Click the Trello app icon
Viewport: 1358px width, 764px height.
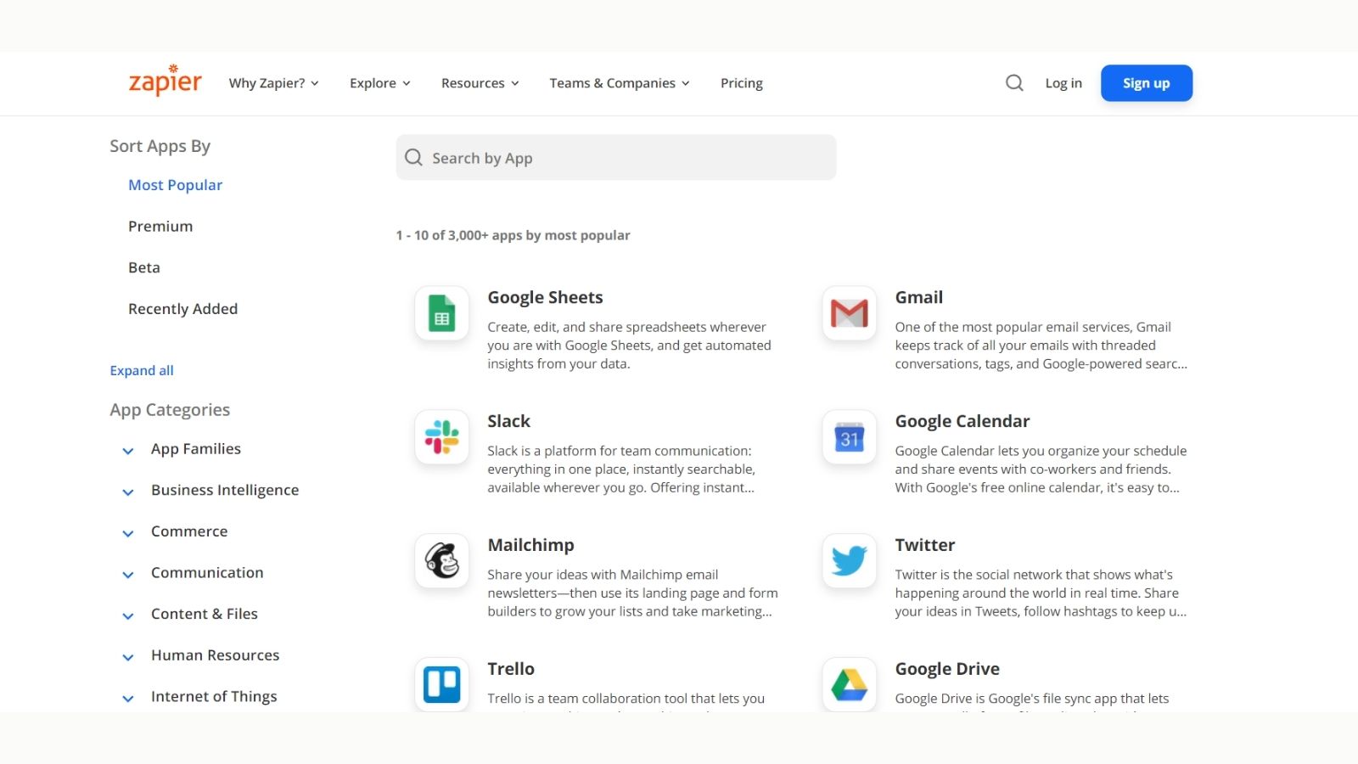[x=441, y=684]
